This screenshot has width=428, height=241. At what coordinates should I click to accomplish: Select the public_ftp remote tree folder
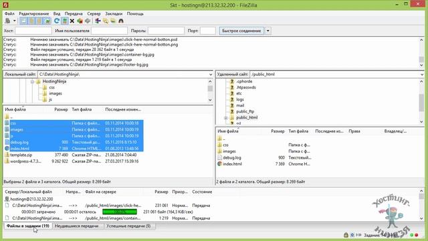[245, 112]
